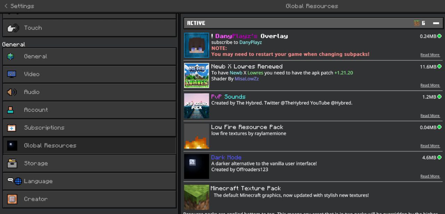Open Creator via the command block icon

click(12, 199)
